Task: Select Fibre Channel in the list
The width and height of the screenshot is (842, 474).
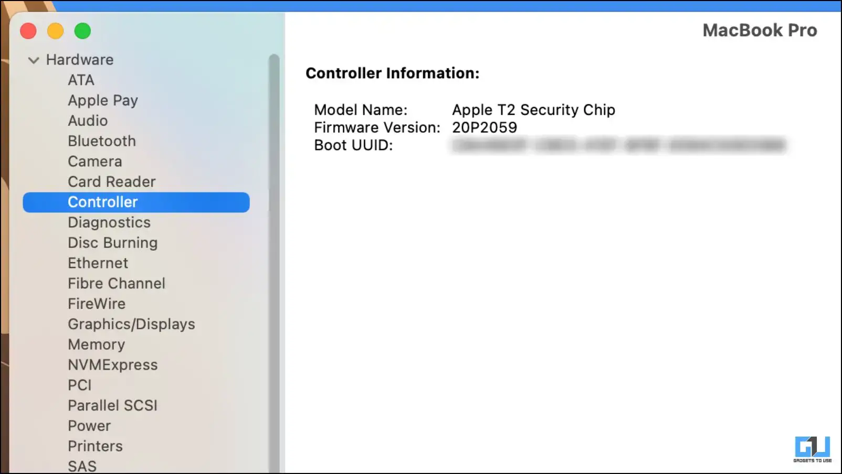Action: (116, 284)
